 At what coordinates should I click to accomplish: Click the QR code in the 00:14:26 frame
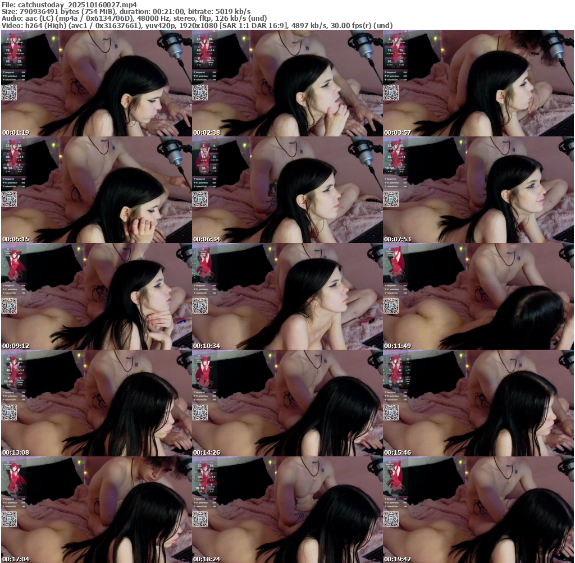tap(200, 413)
